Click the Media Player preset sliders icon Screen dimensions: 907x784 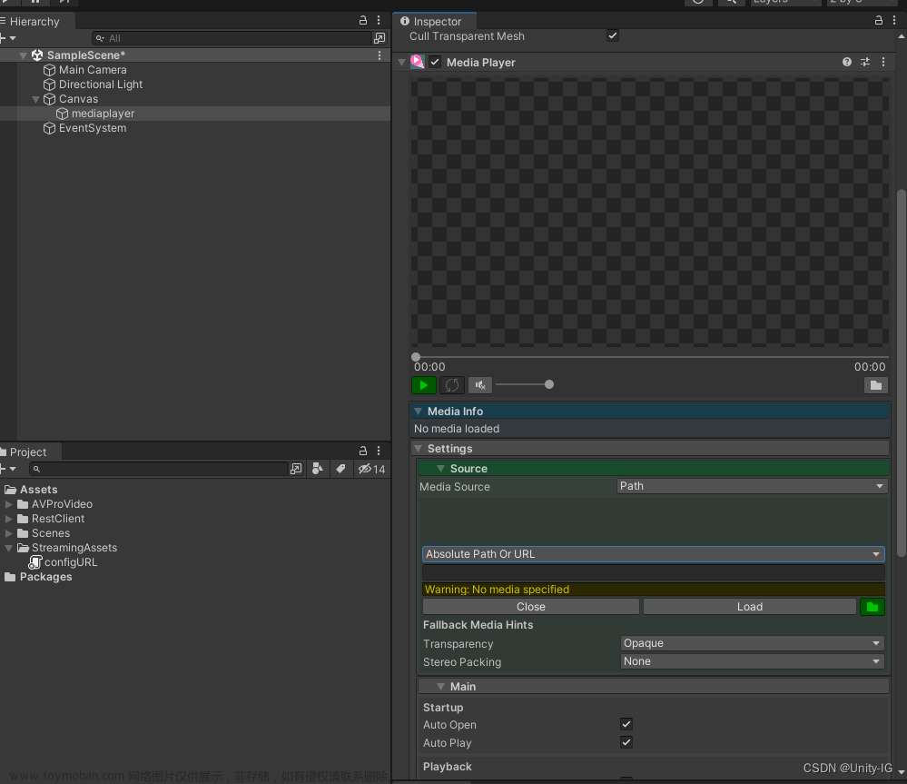864,62
